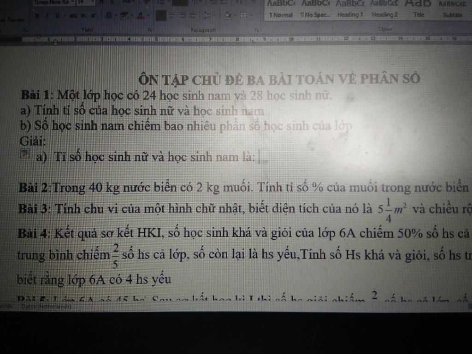472x354 pixels.
Task: Open highlight color dropdown arrow
Action: [132, 16]
